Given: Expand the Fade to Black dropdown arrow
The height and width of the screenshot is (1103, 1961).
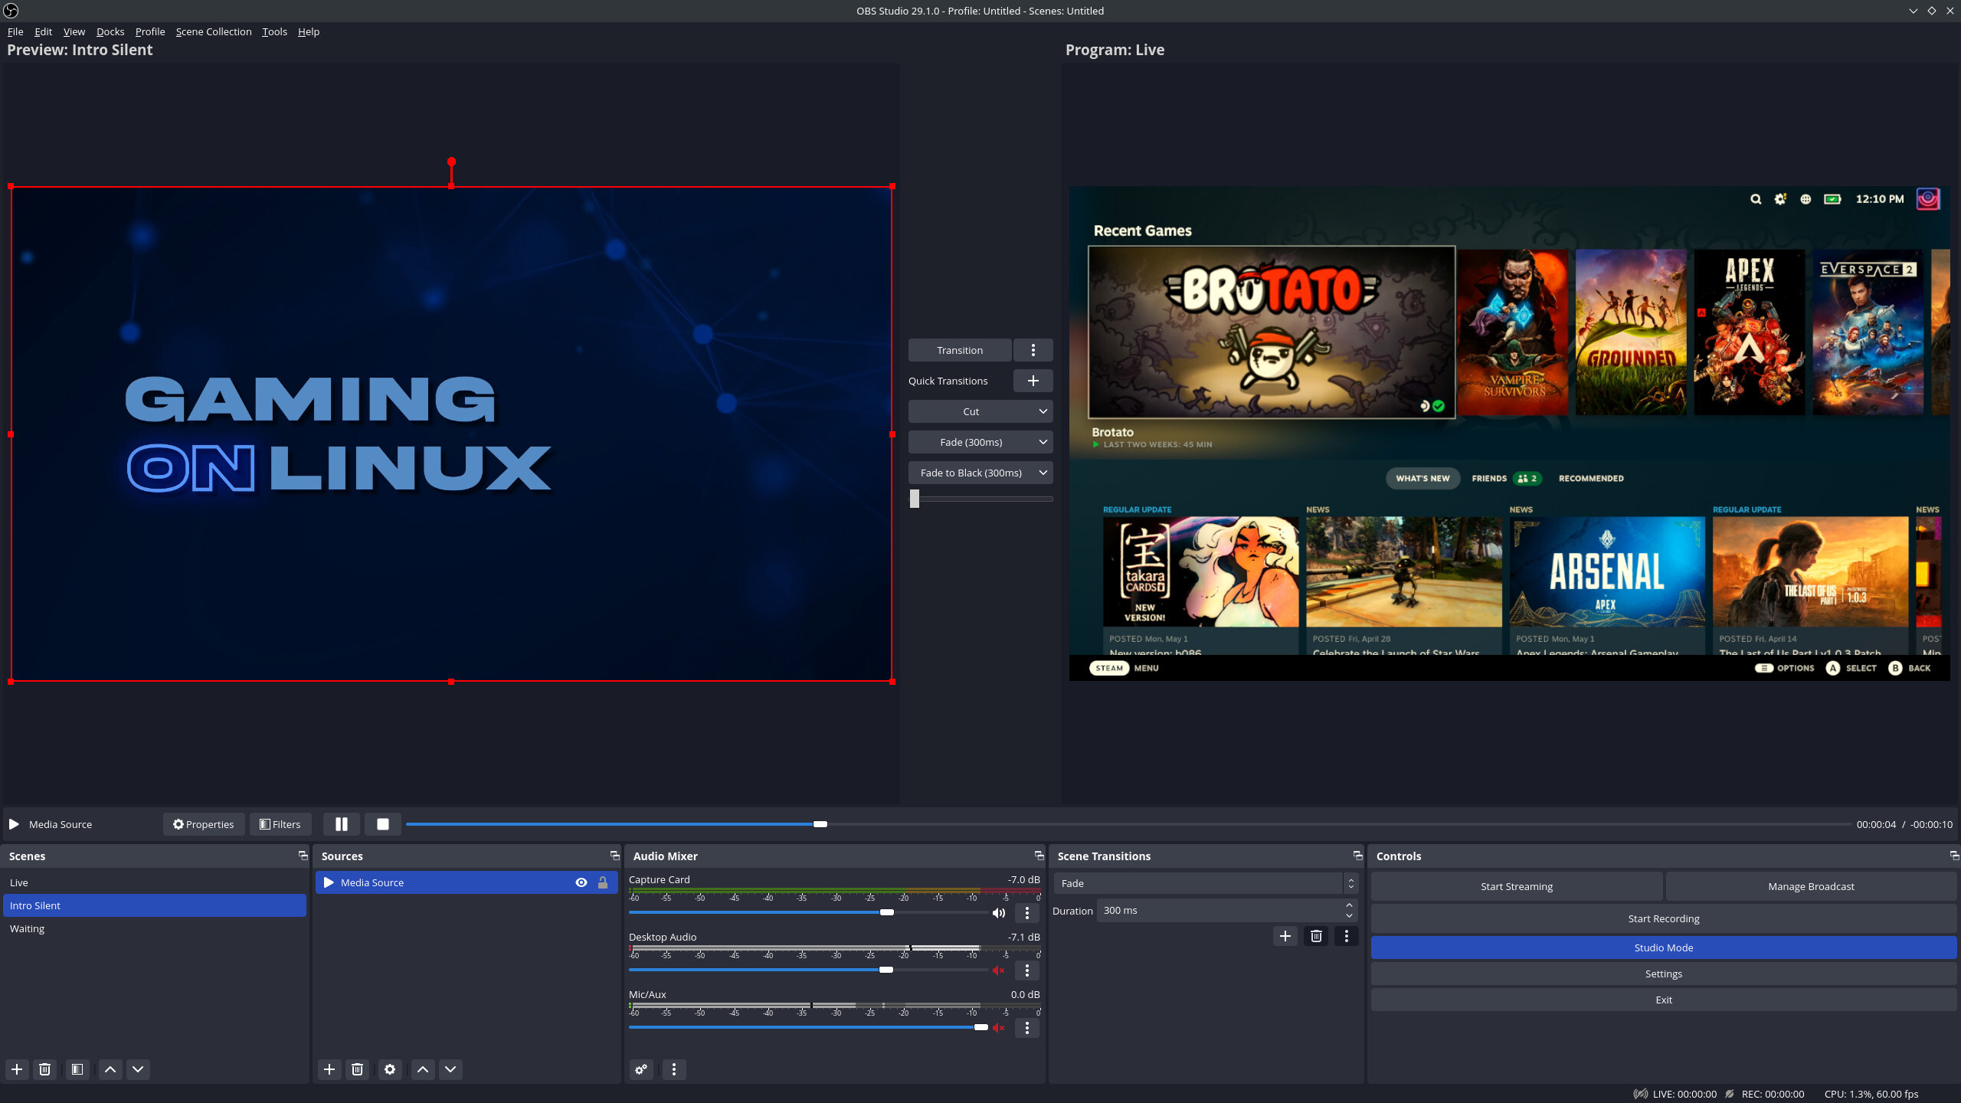Looking at the screenshot, I should pos(1043,473).
